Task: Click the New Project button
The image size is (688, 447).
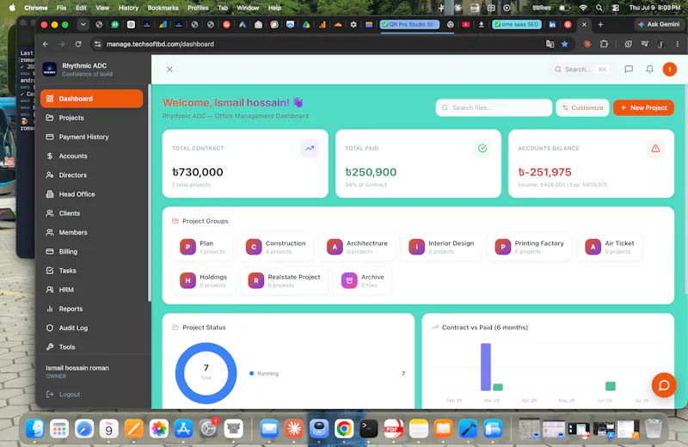Action: (643, 107)
